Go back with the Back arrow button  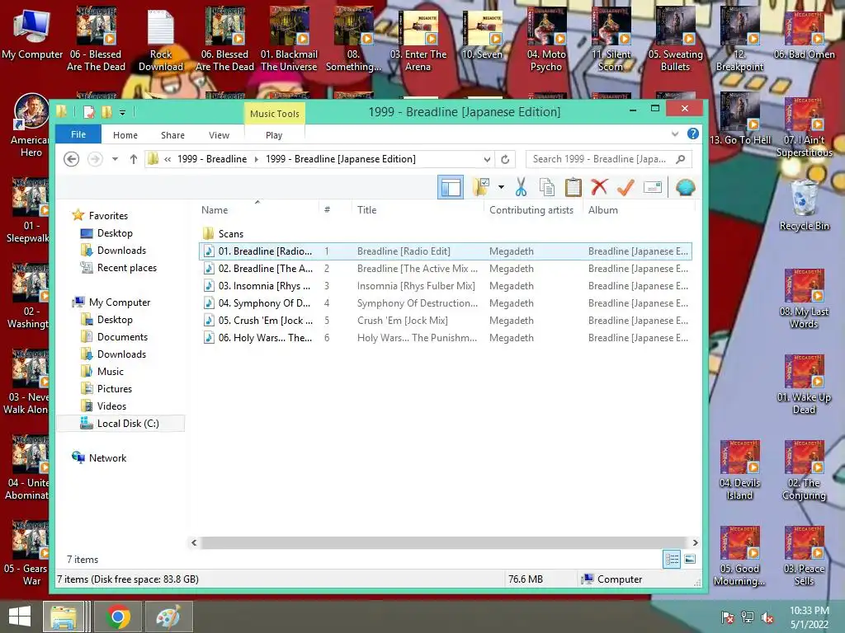(x=71, y=159)
